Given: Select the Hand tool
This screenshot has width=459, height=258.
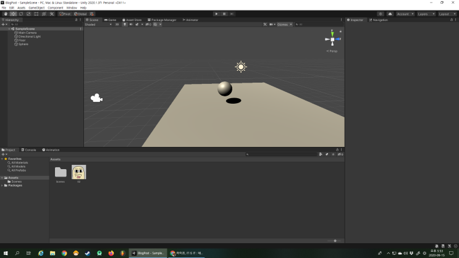Looking at the screenshot, I should coord(6,14).
